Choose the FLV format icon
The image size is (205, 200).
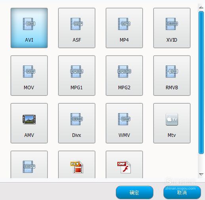(x=77, y=165)
